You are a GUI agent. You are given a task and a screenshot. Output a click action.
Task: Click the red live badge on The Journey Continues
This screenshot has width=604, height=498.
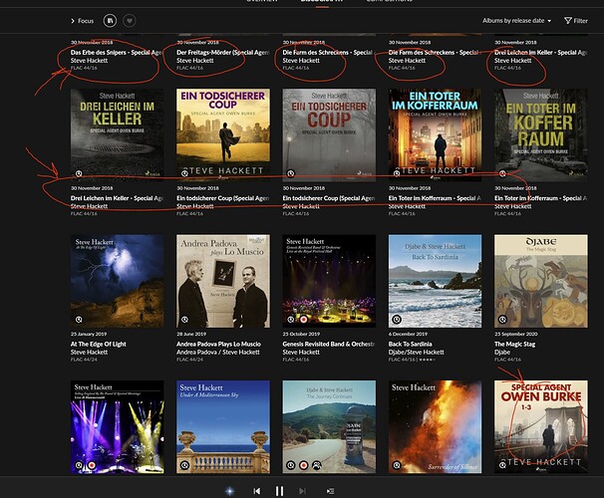coord(304,465)
